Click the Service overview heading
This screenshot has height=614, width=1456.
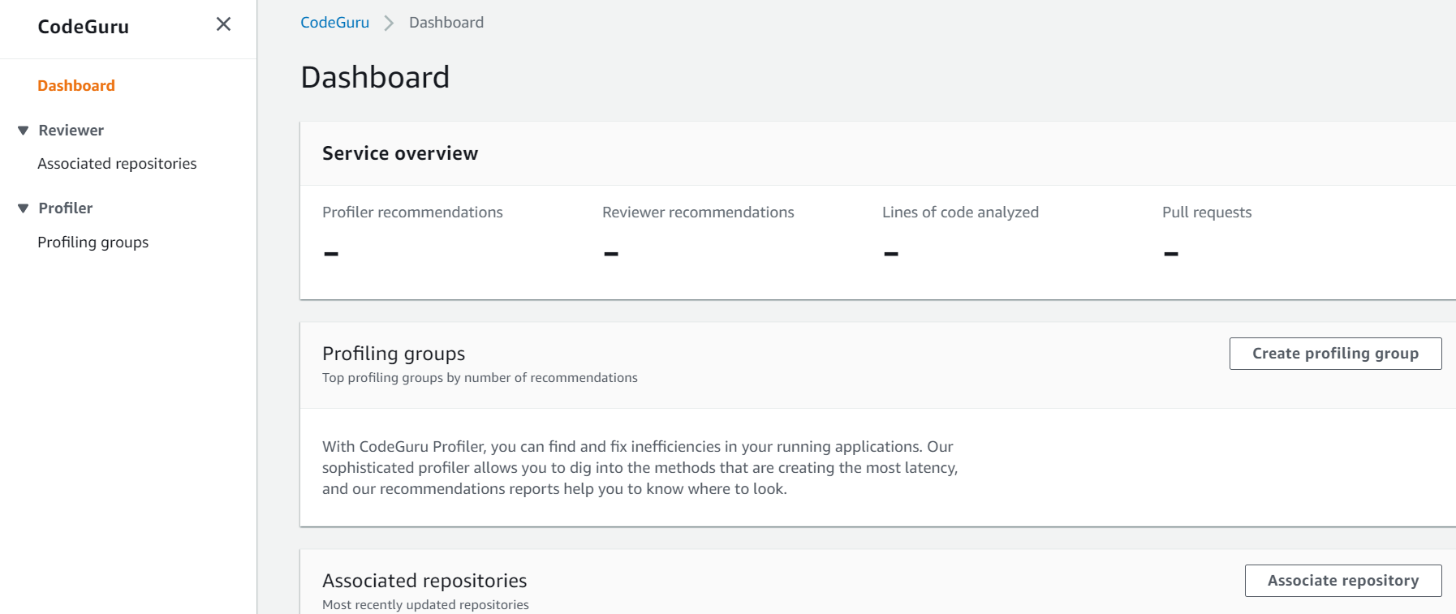(400, 153)
